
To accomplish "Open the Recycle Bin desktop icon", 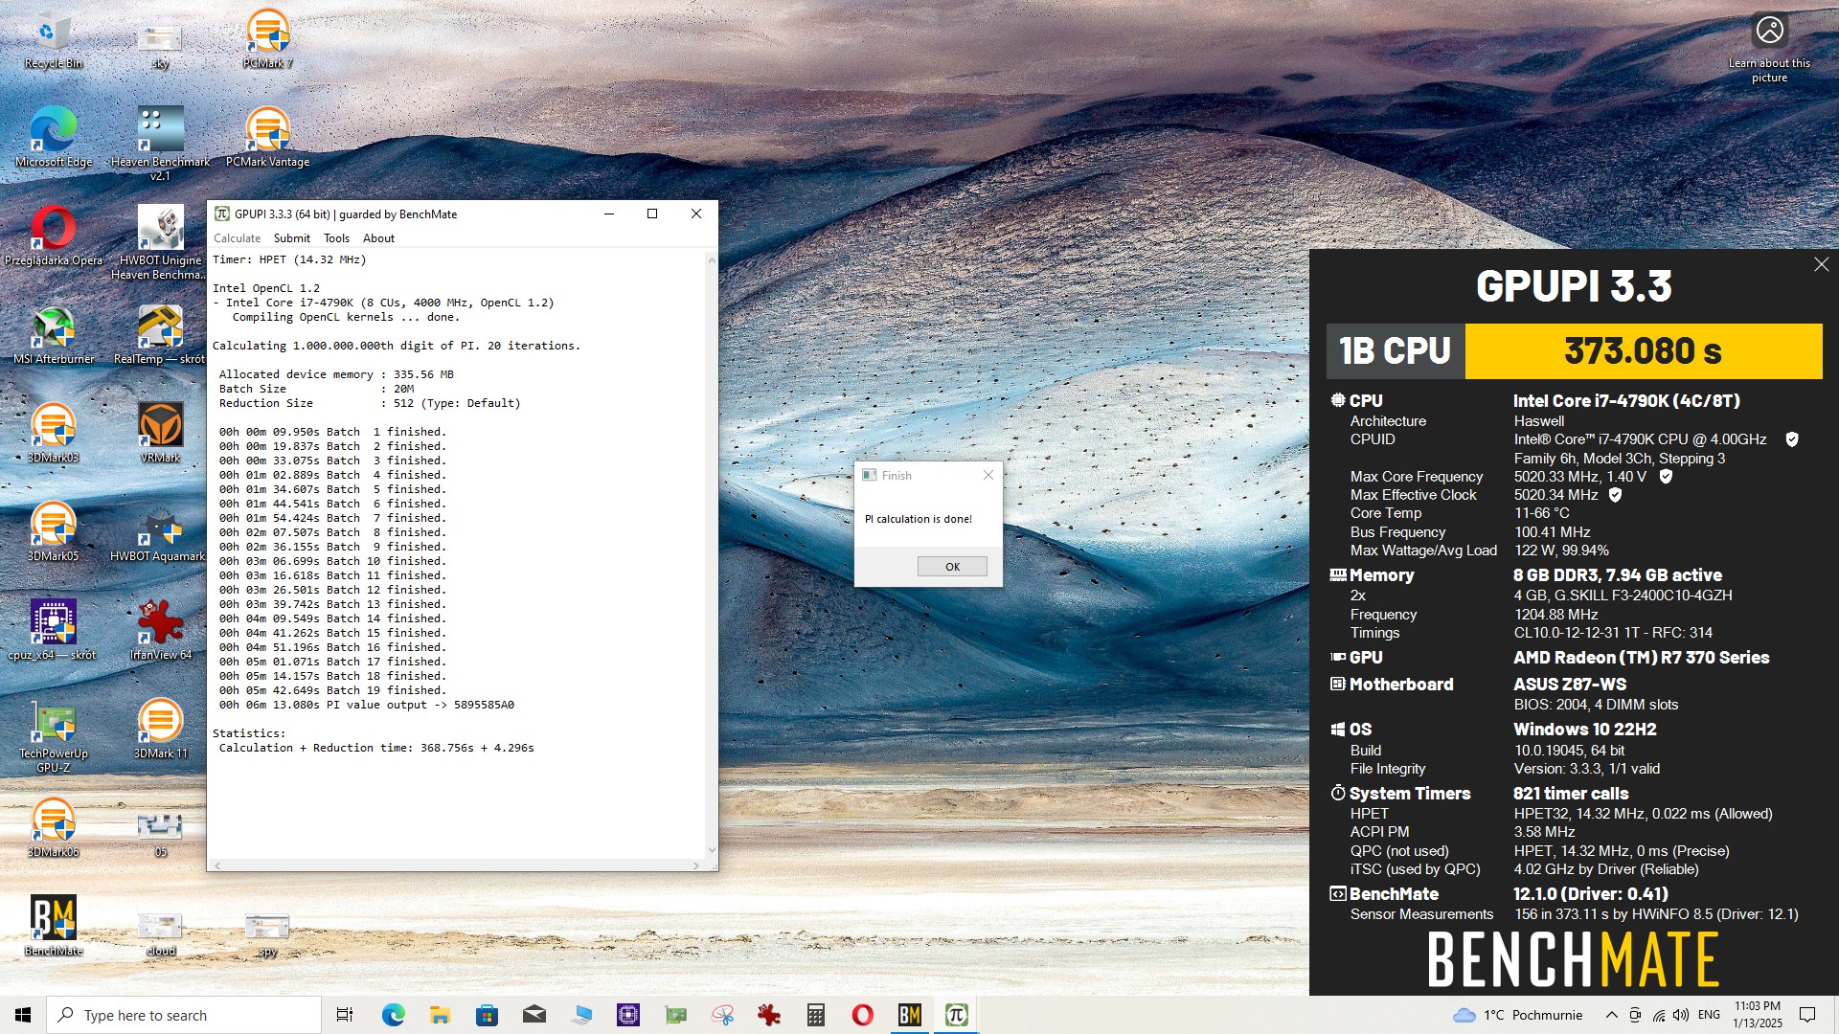I will click(54, 40).
